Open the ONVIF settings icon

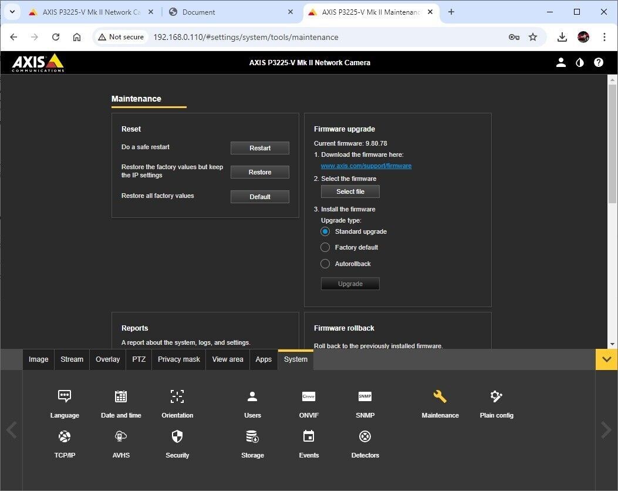pos(309,396)
